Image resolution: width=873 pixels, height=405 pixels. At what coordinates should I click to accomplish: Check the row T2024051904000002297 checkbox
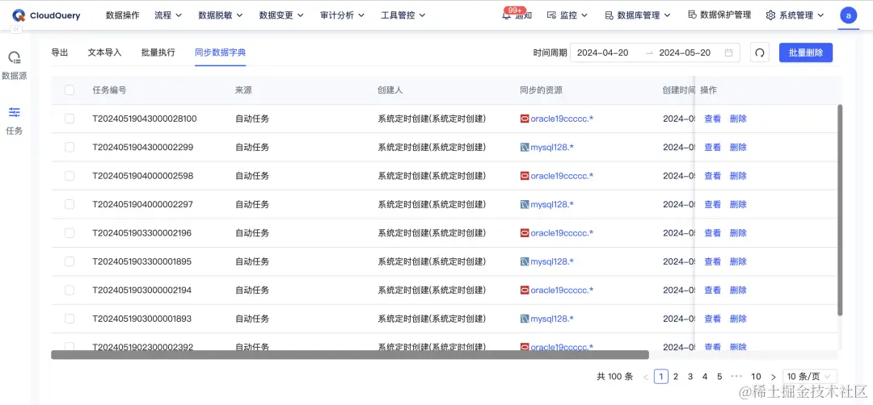tap(70, 204)
